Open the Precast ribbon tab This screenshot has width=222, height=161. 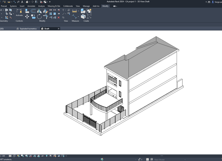point(4,6)
